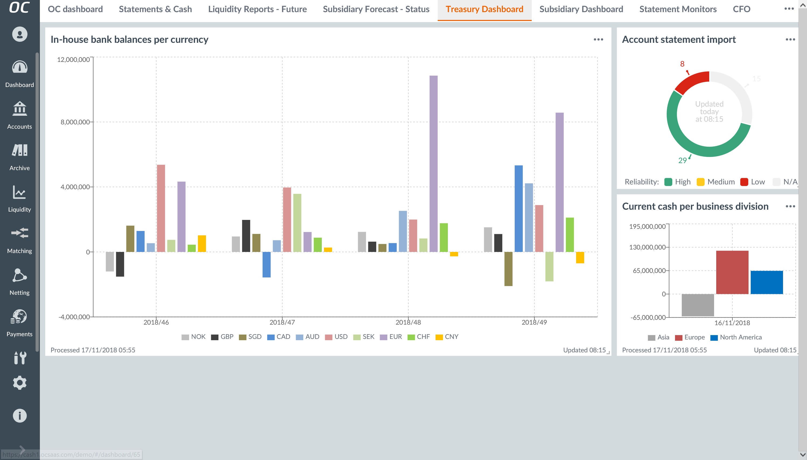807x460 pixels.
Task: Switch to Statements & Cash tab
Action: tap(155, 9)
